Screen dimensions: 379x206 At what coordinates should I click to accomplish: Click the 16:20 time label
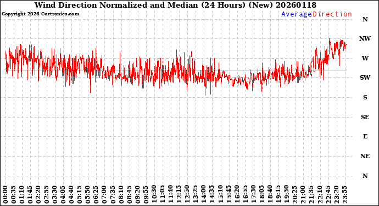coord(237,195)
